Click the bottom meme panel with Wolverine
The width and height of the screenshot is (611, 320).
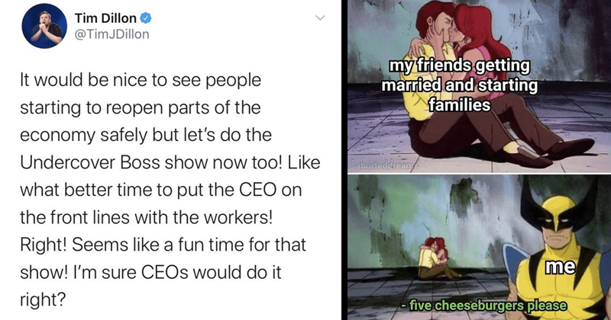click(x=479, y=248)
